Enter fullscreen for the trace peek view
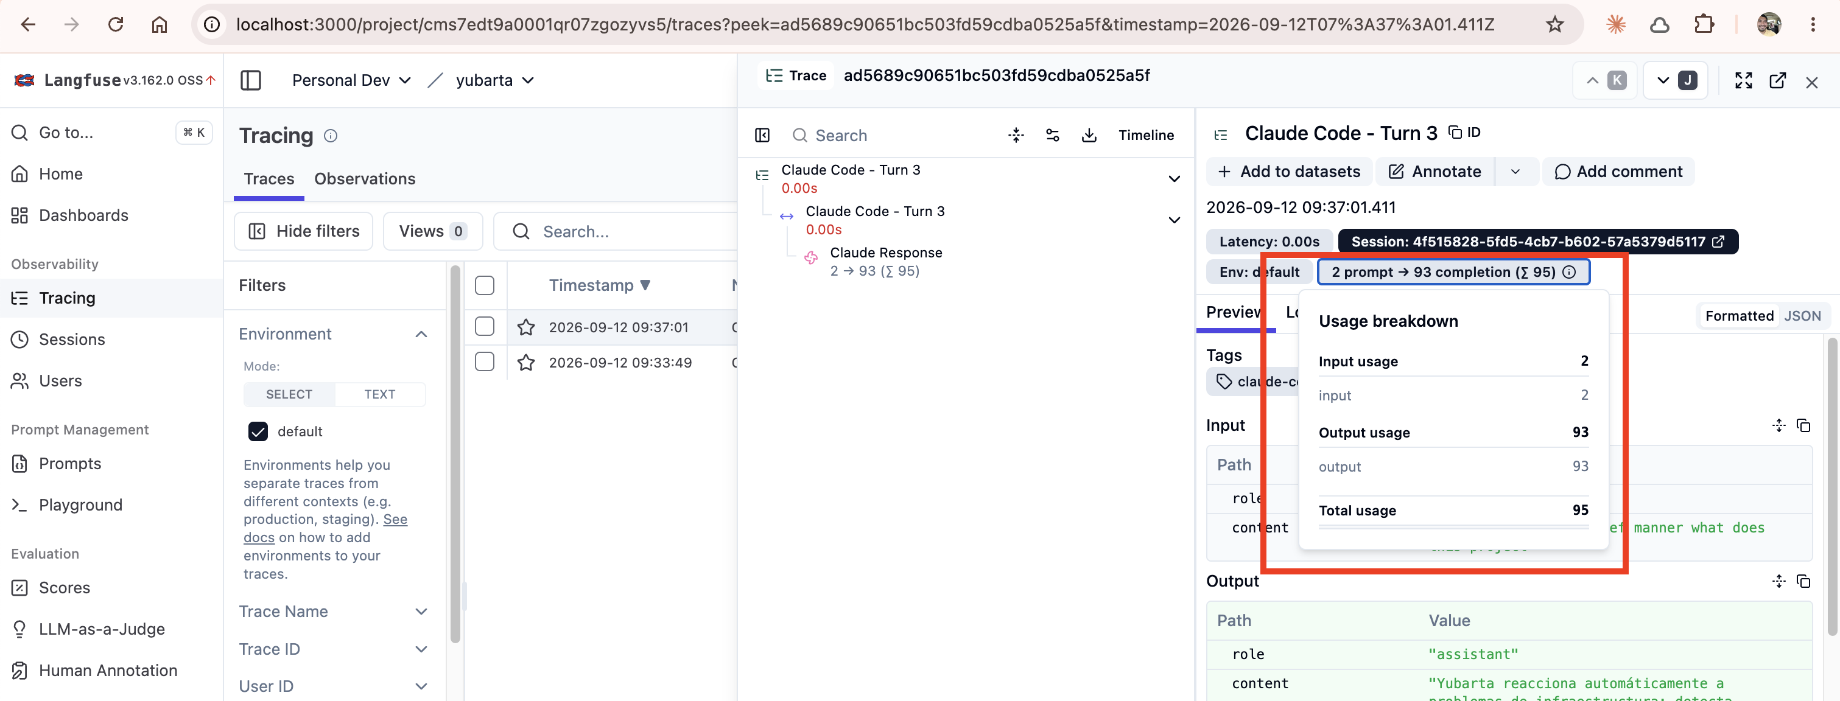The height and width of the screenshot is (701, 1840). tap(1744, 81)
